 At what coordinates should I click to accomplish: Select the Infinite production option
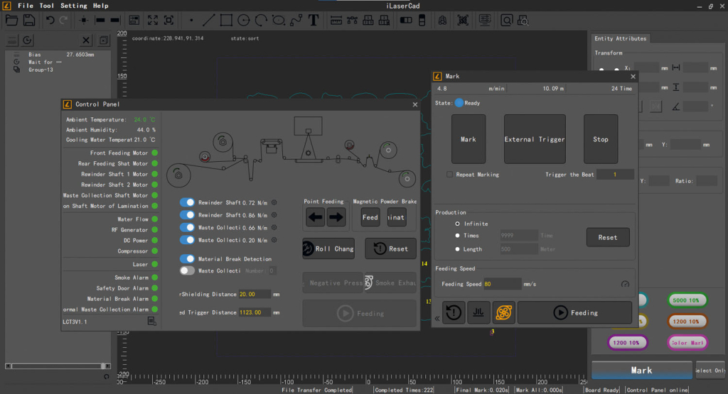point(457,224)
